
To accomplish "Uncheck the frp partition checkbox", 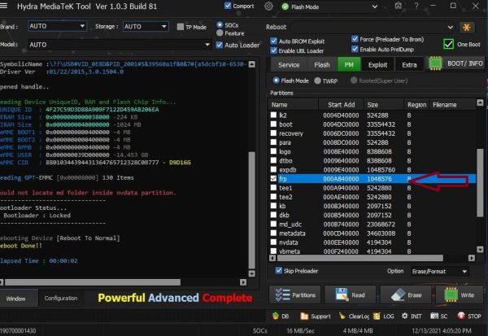I will [273, 178].
